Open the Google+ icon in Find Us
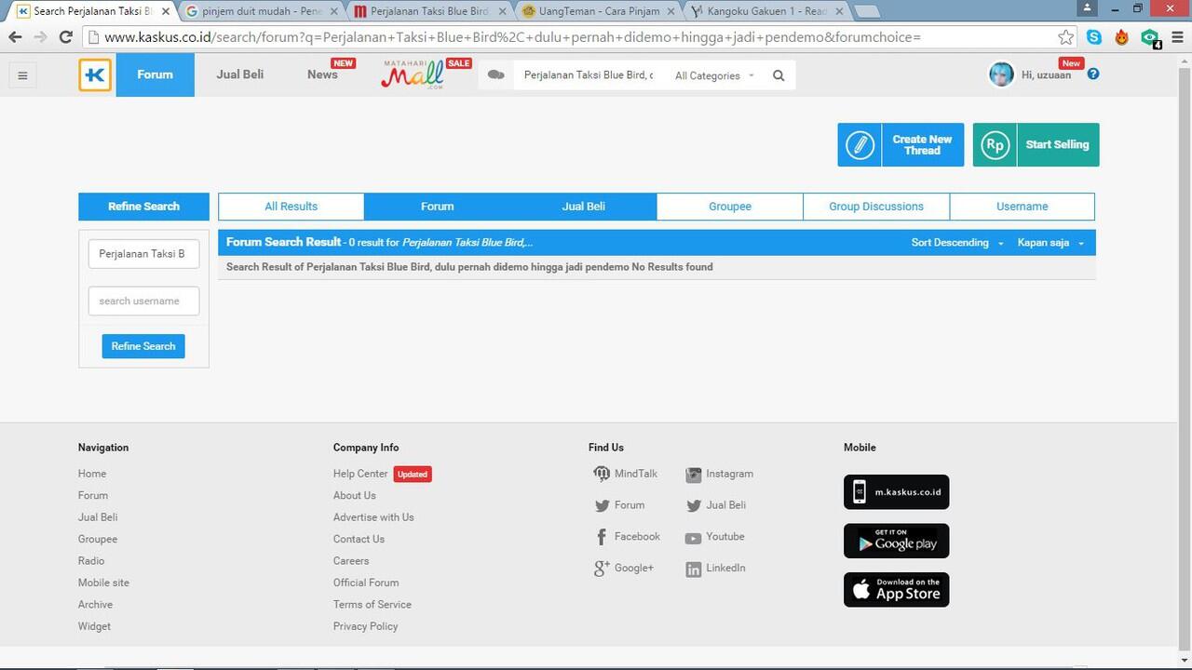Screen dimensions: 1192x670 tap(602, 569)
